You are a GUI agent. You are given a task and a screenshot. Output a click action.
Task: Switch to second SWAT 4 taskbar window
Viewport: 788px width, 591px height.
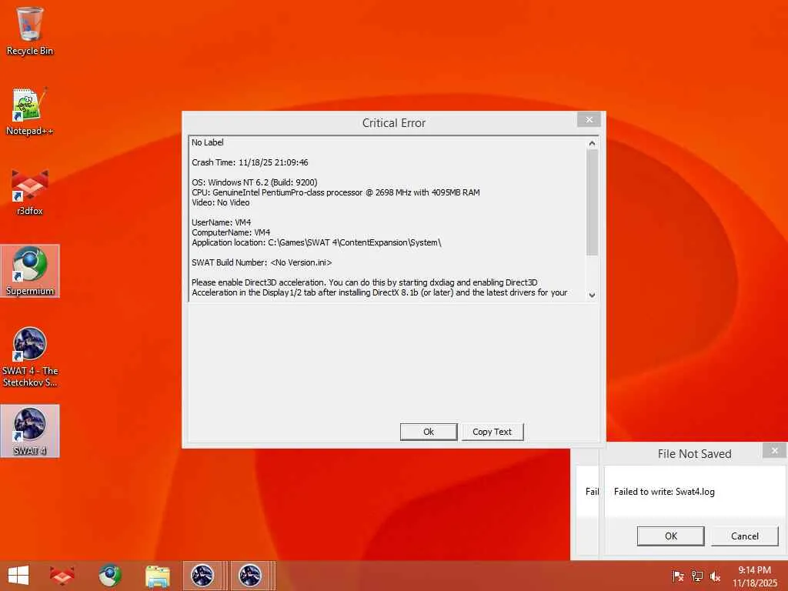pyautogui.click(x=252, y=576)
